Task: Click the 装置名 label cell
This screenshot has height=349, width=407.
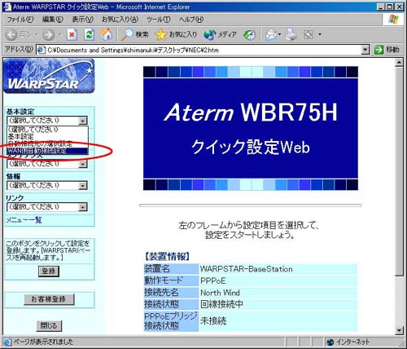Action: pos(171,269)
